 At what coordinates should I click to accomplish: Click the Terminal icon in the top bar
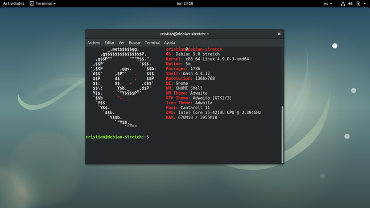click(x=32, y=3)
